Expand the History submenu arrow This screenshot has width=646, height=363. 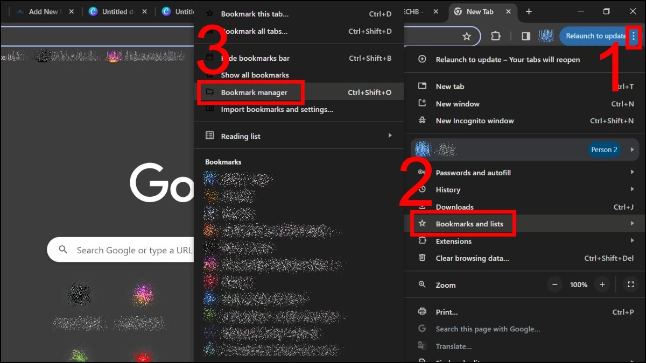coord(632,189)
